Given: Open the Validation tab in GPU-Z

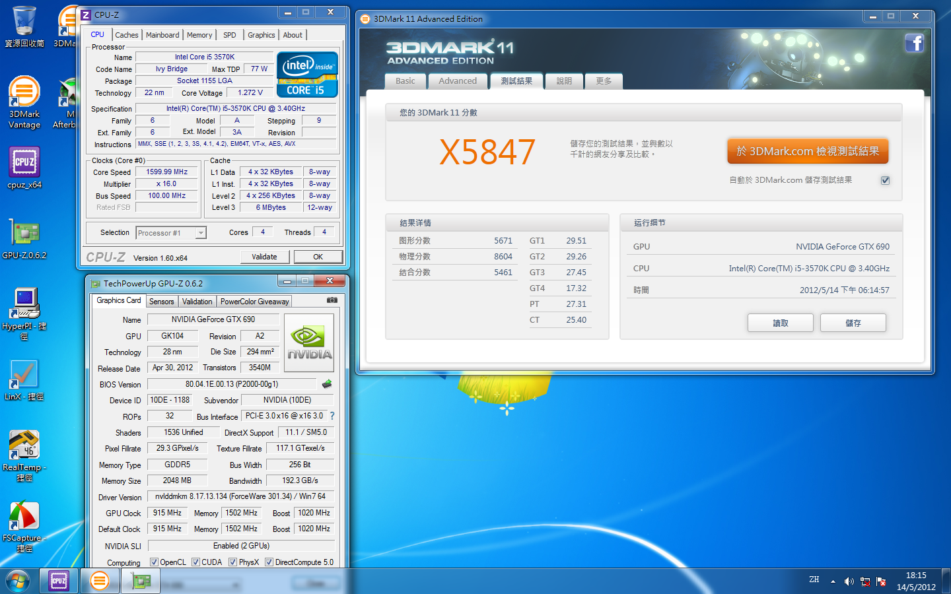Looking at the screenshot, I should pos(197,302).
